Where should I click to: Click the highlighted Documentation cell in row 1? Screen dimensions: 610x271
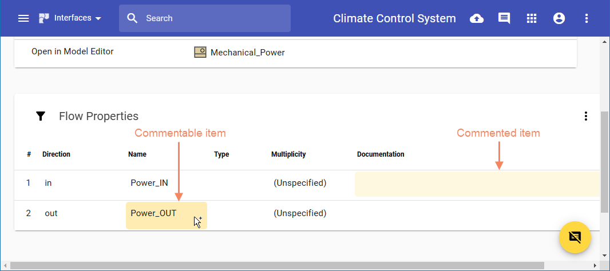click(476, 184)
